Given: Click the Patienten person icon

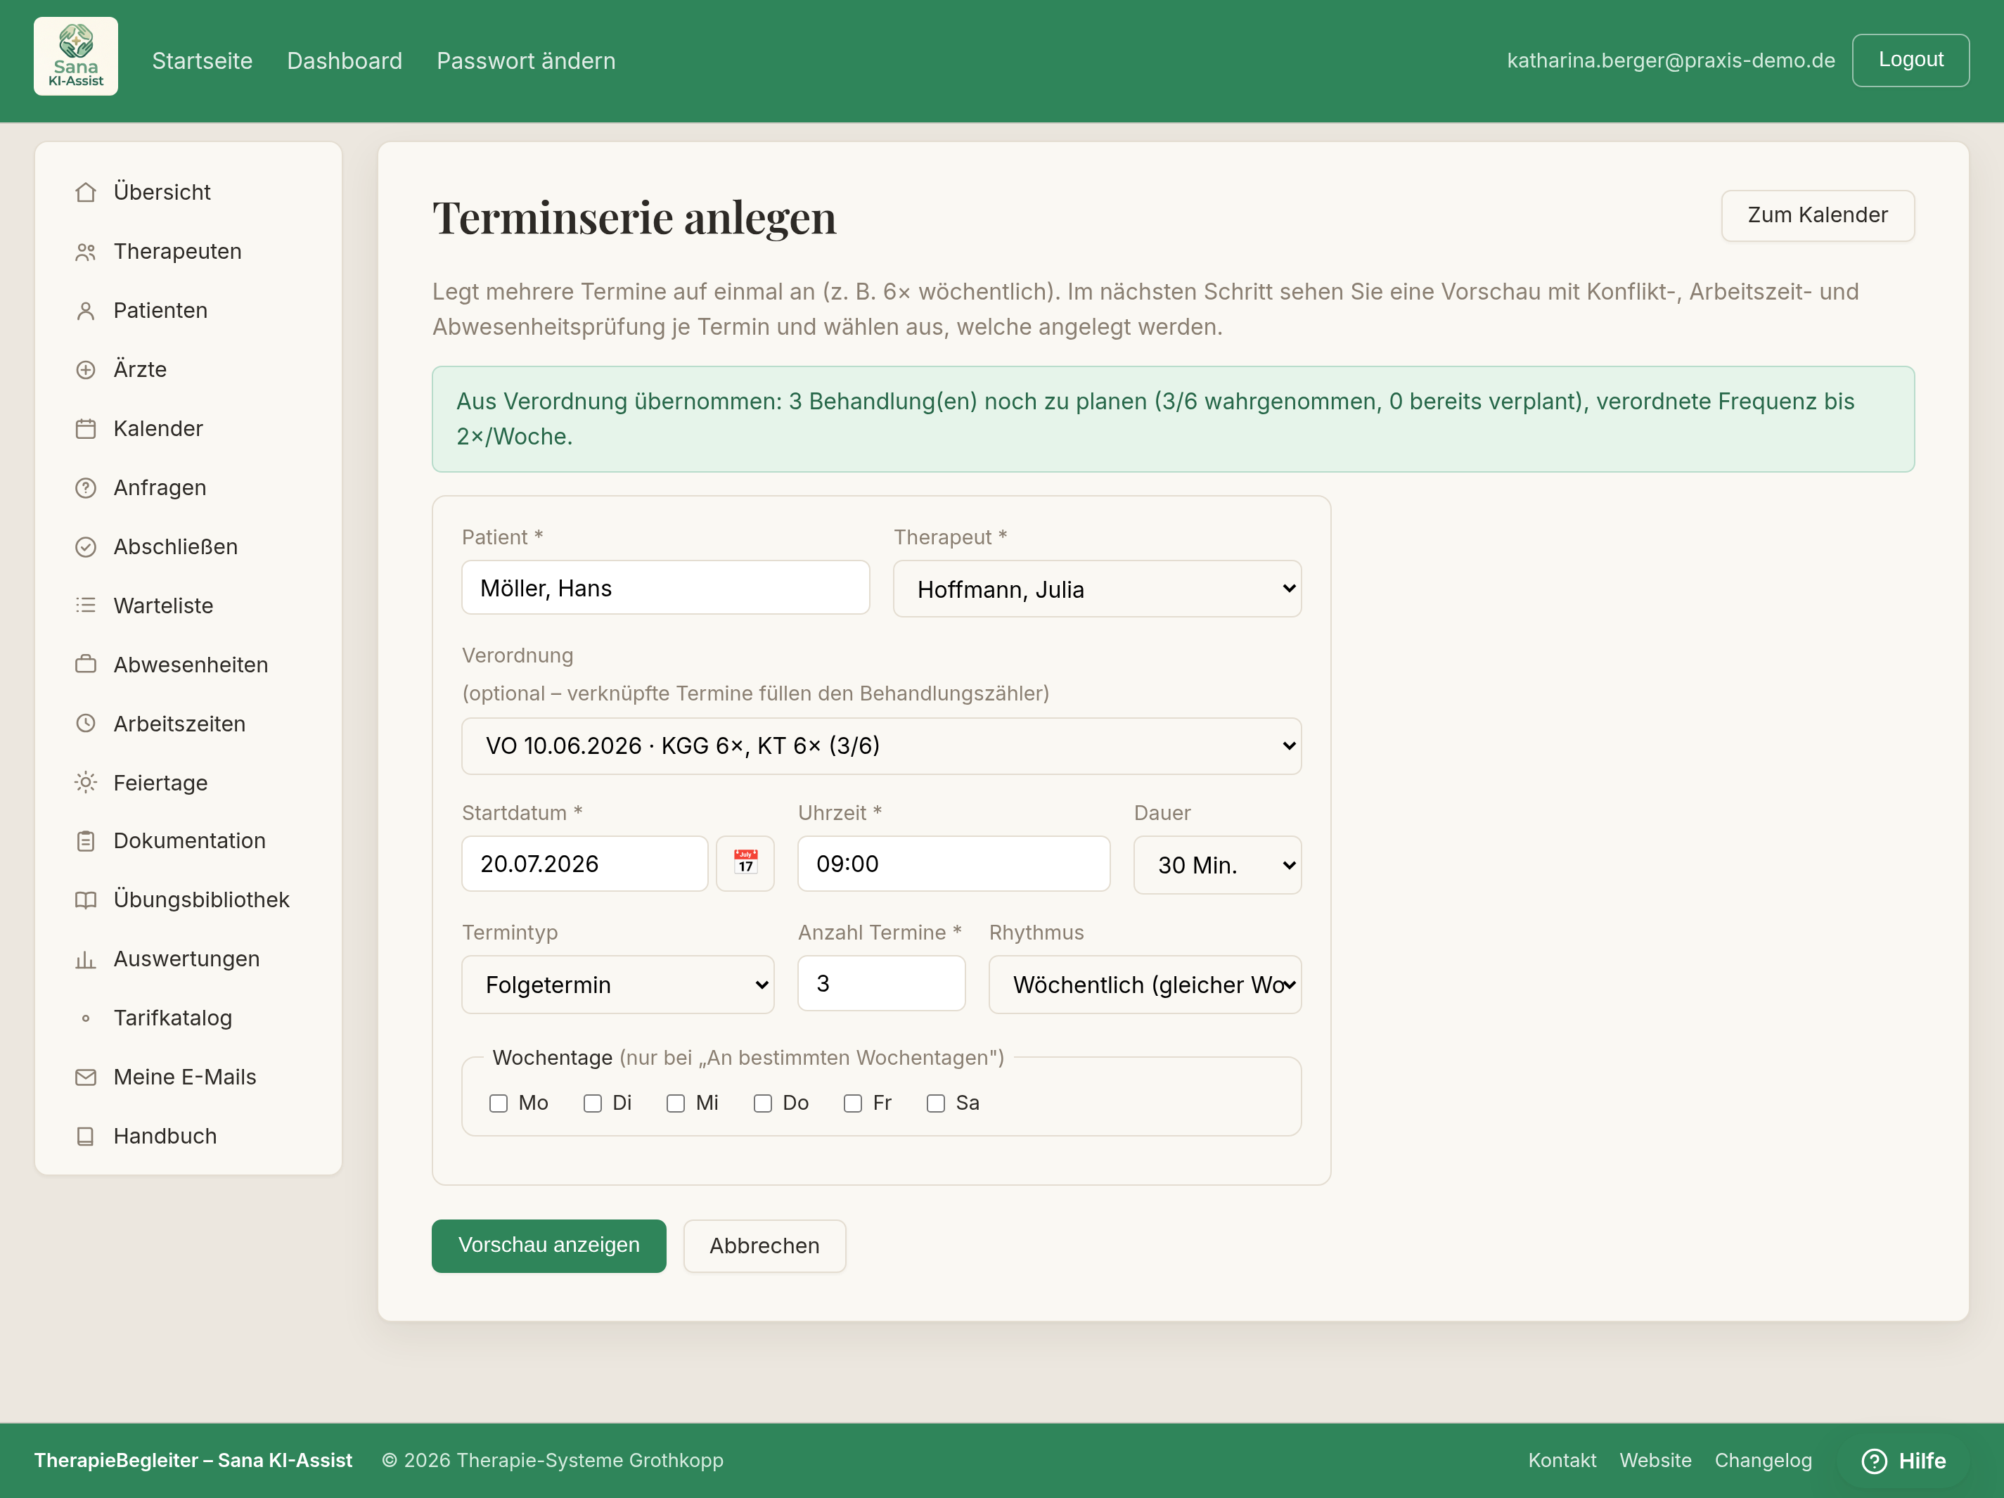Looking at the screenshot, I should [x=85, y=311].
